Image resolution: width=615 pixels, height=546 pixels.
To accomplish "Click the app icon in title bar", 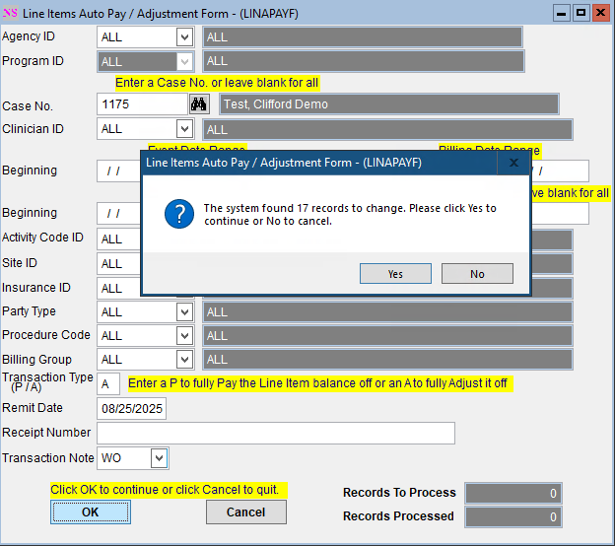I will tap(10, 13).
